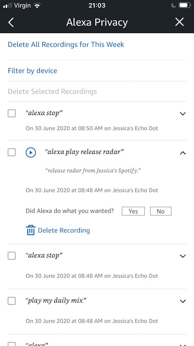
Task: Tap the Delete Recording text
Action: [64, 230]
